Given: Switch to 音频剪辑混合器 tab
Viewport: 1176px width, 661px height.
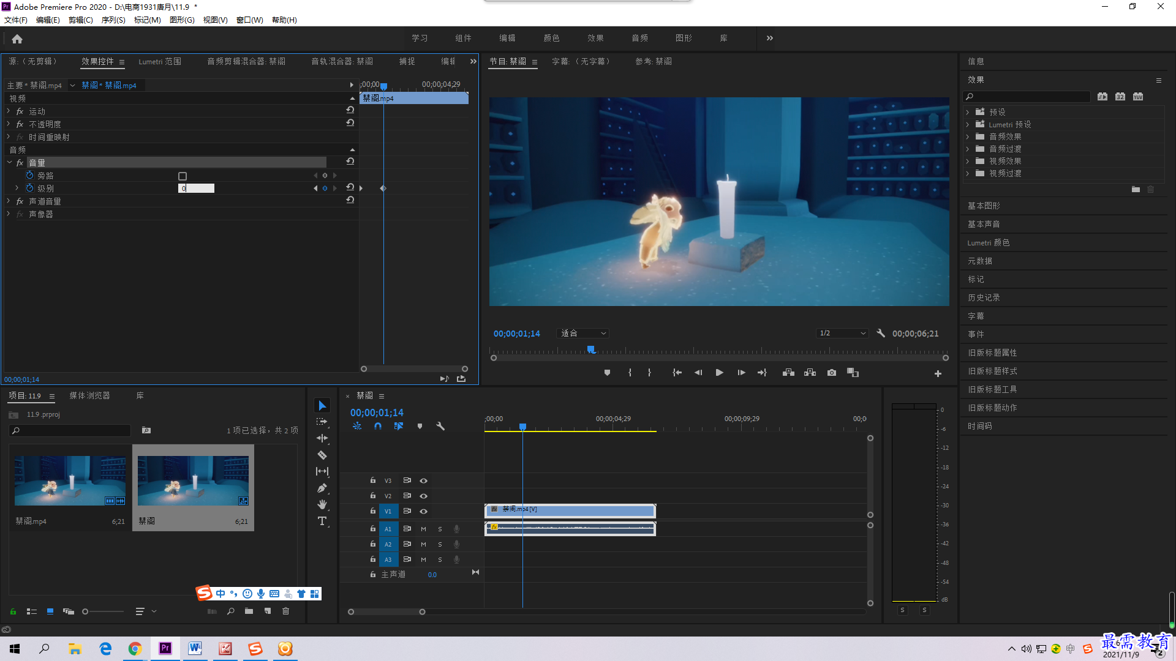Looking at the screenshot, I should pyautogui.click(x=246, y=62).
